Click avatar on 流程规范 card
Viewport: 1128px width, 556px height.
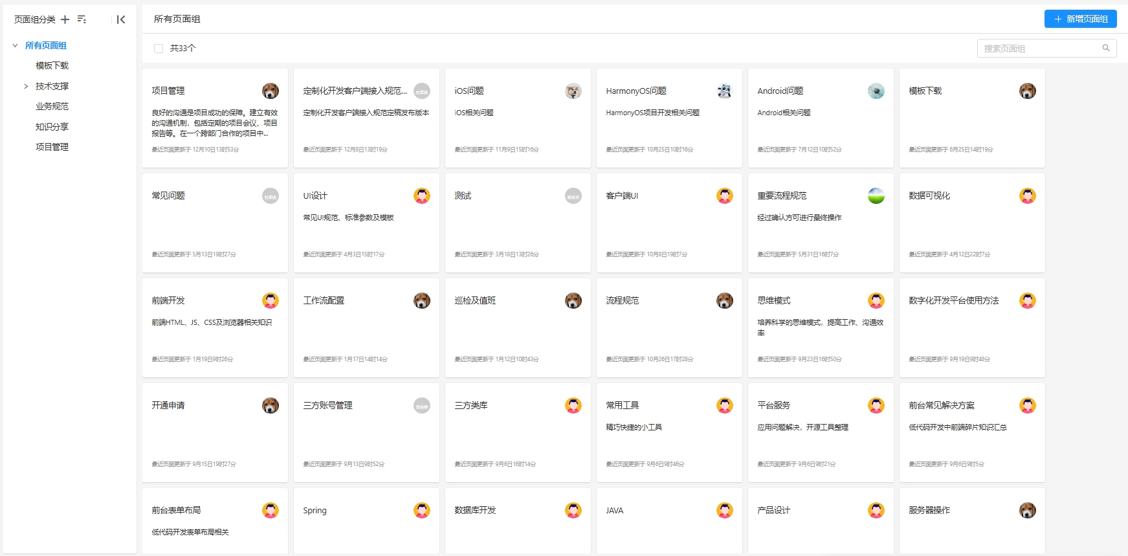click(725, 300)
